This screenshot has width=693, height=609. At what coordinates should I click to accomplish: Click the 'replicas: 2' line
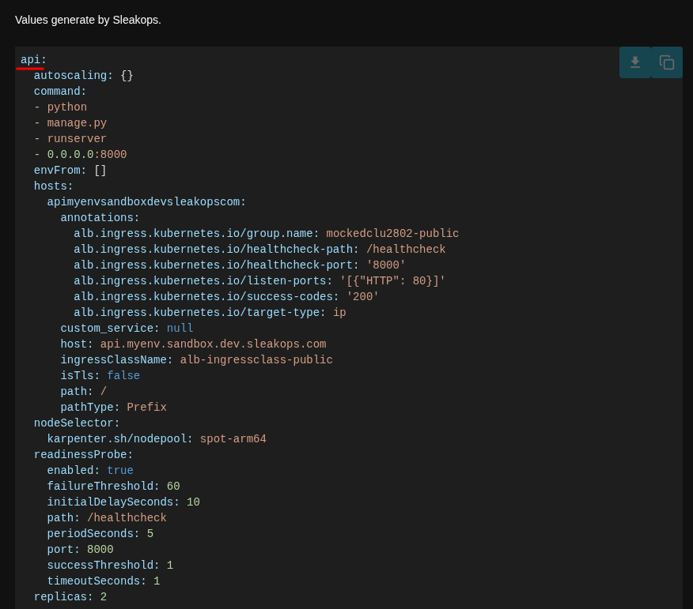[x=70, y=597]
